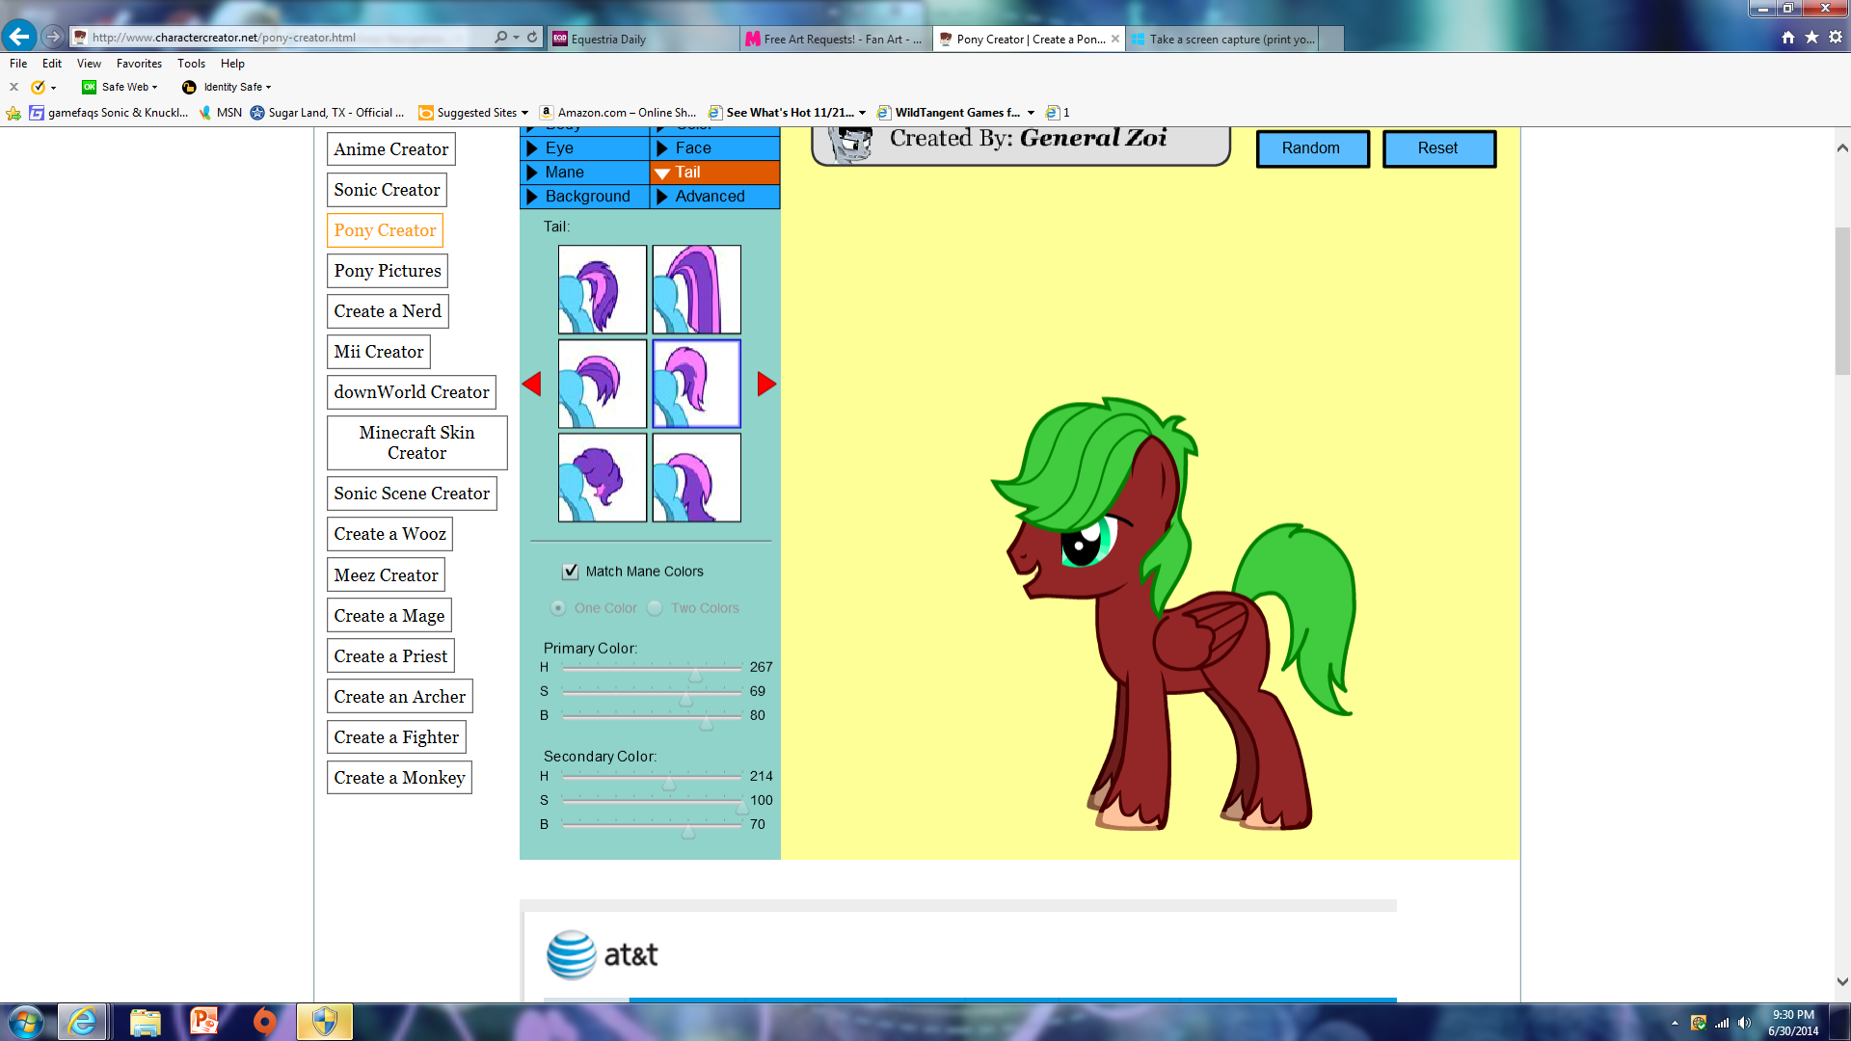Open the Suggested Sites dropdown
This screenshot has height=1041, width=1851.
coord(524,113)
